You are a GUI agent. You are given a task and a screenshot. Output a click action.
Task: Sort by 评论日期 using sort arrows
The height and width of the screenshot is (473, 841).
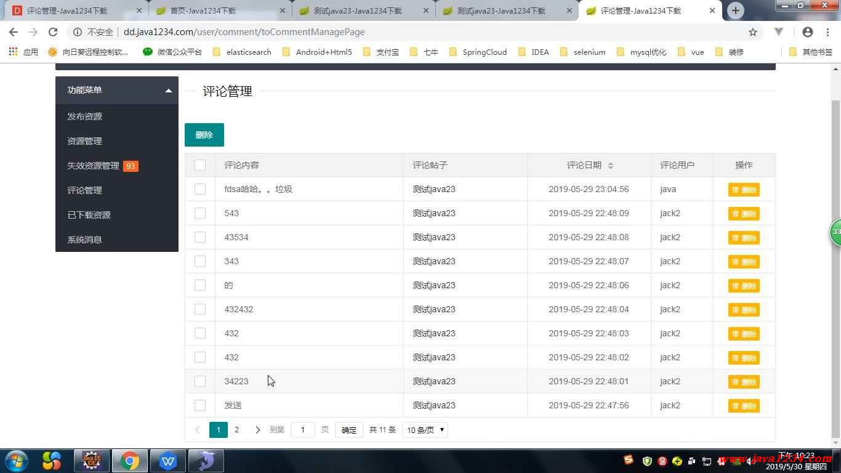tap(611, 165)
